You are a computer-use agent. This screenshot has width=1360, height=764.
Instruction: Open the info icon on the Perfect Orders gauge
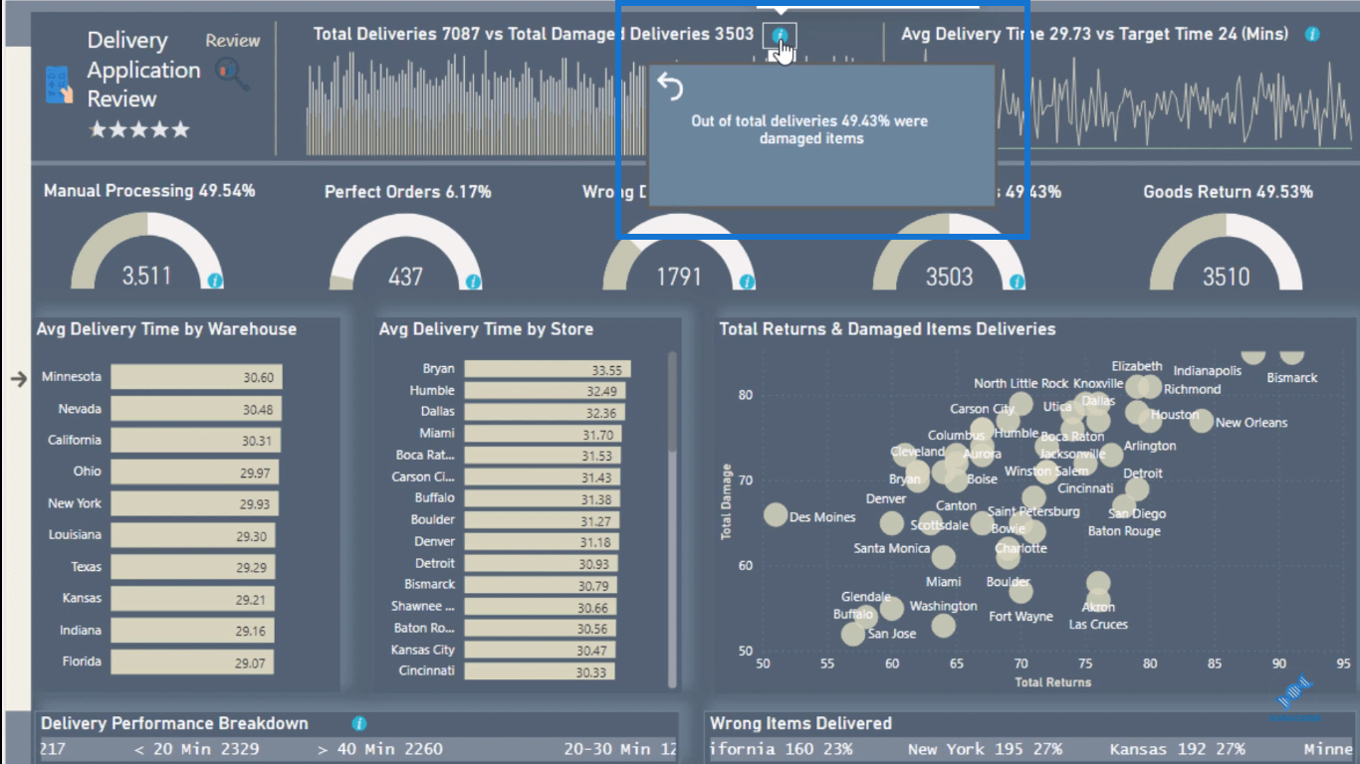pyautogui.click(x=473, y=282)
